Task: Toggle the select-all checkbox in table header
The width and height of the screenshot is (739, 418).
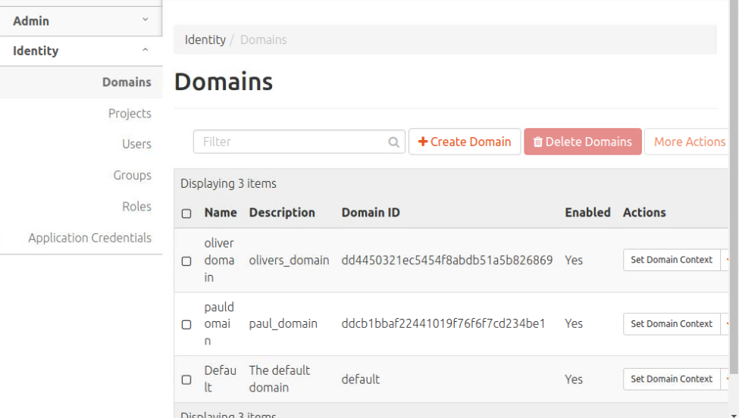Action: 186,214
